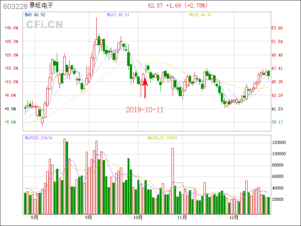Click the 2019-10-11 date annotation

(144, 110)
